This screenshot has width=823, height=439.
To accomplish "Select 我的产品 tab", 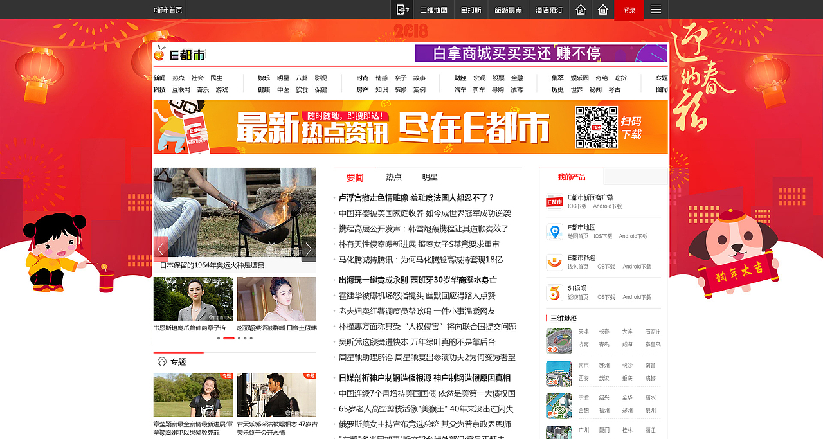I will pos(572,177).
